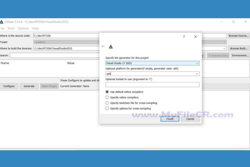Click the Generate button

point(29,86)
